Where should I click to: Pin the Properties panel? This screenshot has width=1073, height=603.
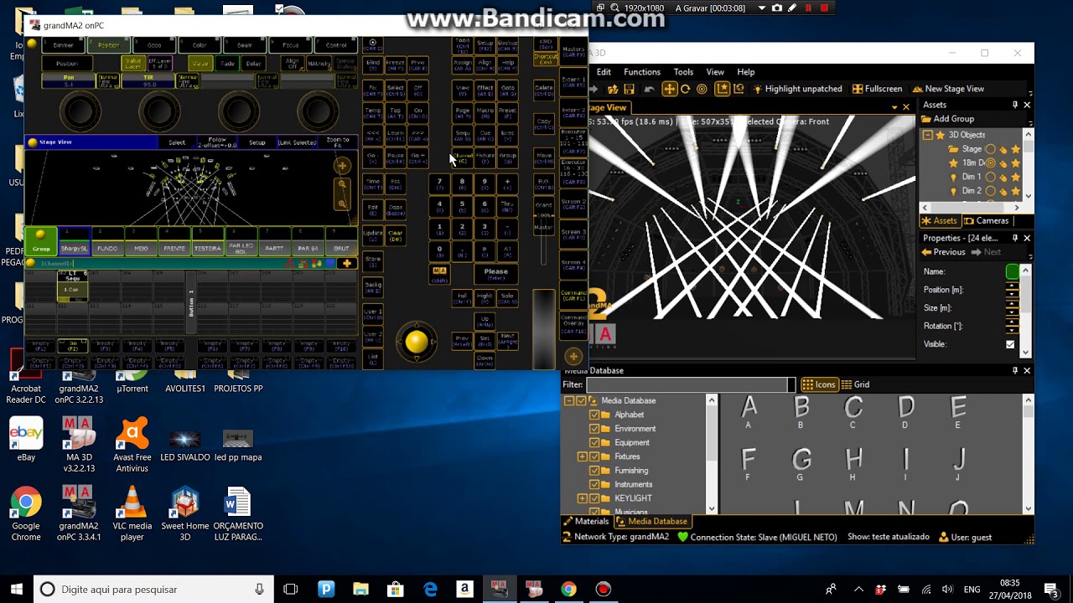[1014, 238]
